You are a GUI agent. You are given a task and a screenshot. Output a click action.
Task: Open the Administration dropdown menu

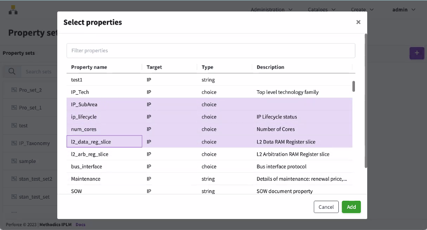(271, 9)
